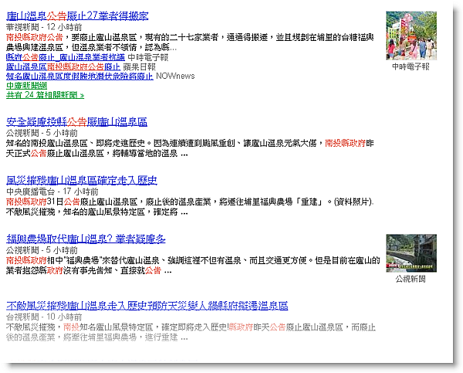
Task: Click the river and buildings video thumbnail
Action: coord(411,253)
